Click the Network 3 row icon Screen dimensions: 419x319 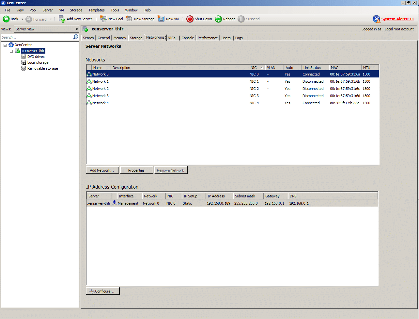(x=89, y=96)
